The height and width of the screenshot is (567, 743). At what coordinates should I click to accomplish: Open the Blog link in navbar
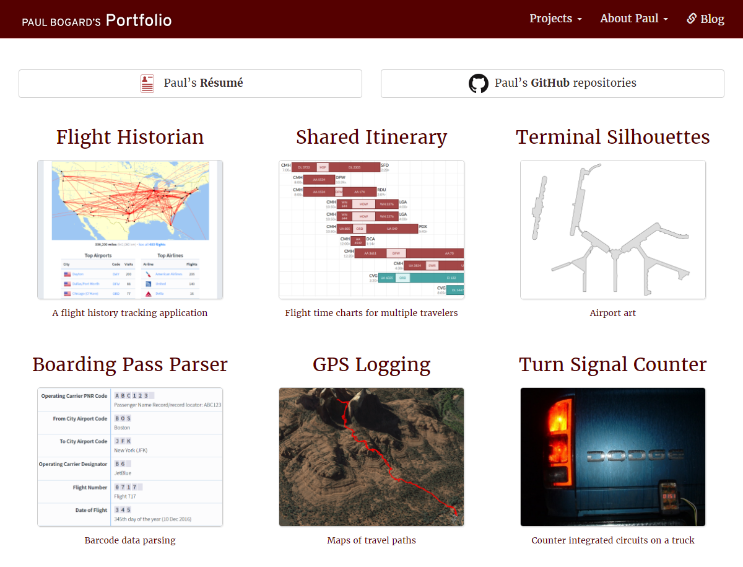coord(705,19)
